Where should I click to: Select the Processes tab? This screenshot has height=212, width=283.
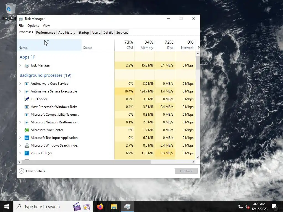[x=26, y=32]
